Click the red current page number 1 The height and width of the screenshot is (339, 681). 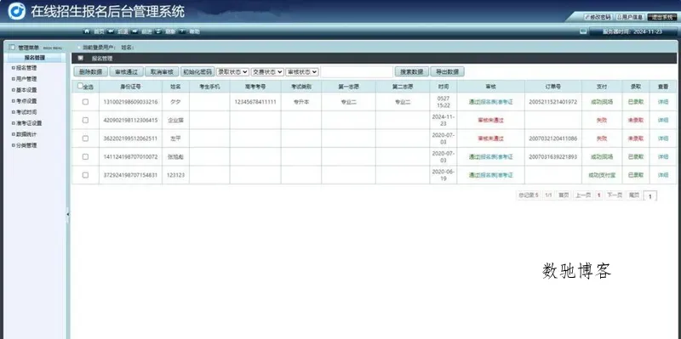click(x=599, y=195)
